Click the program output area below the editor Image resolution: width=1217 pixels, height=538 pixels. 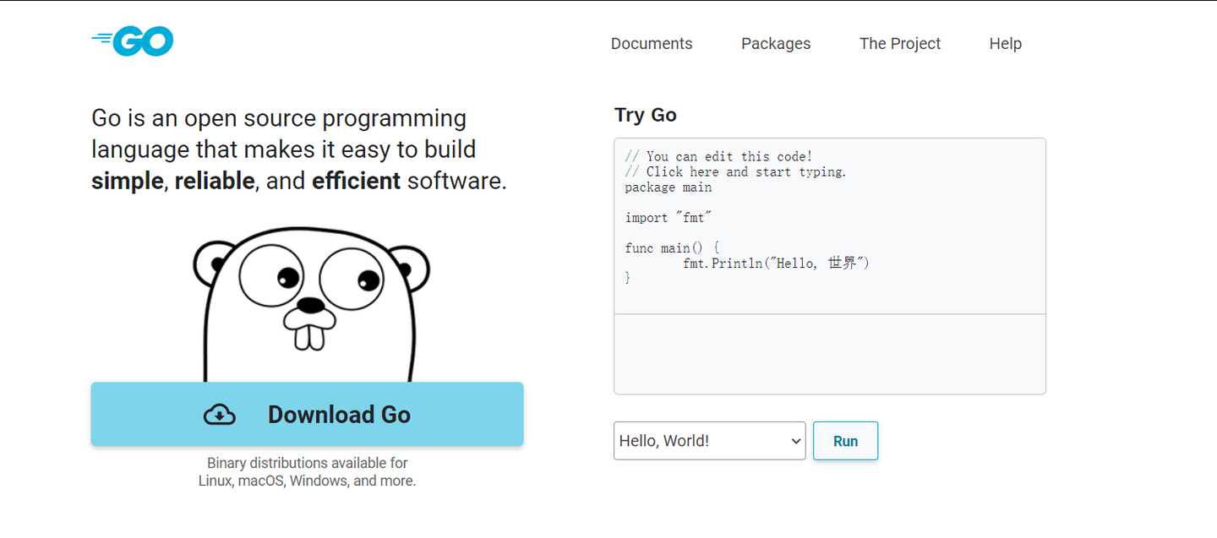(828, 353)
